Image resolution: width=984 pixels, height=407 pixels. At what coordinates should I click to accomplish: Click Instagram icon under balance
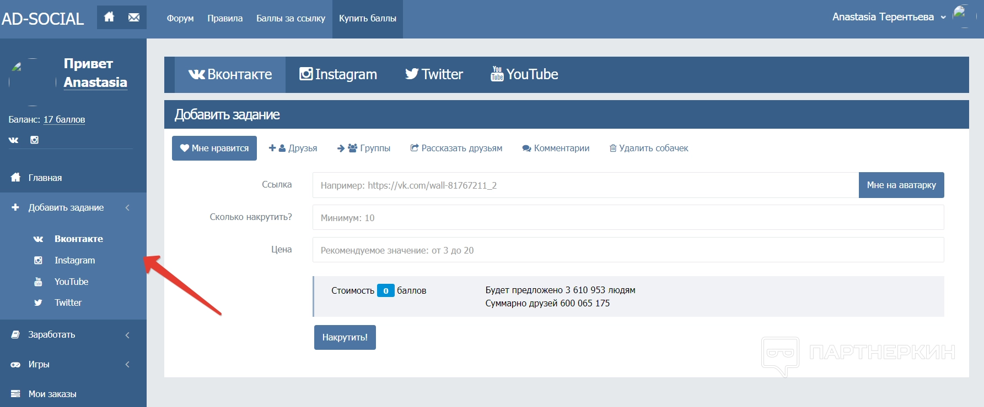[34, 140]
